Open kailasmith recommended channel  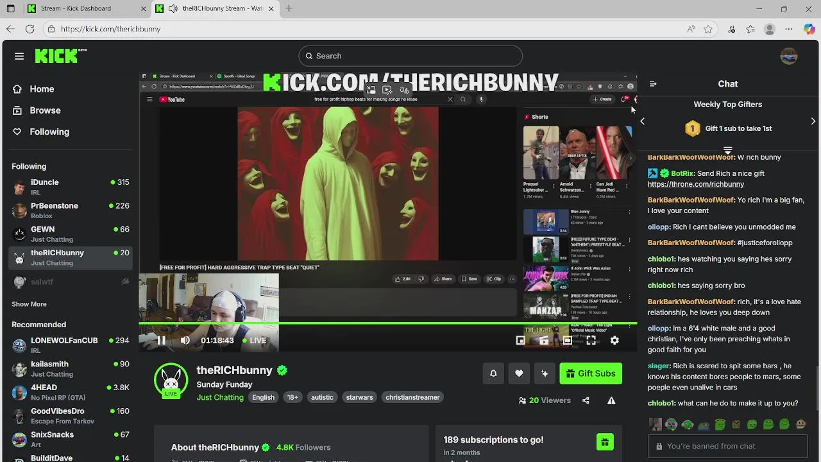71,368
